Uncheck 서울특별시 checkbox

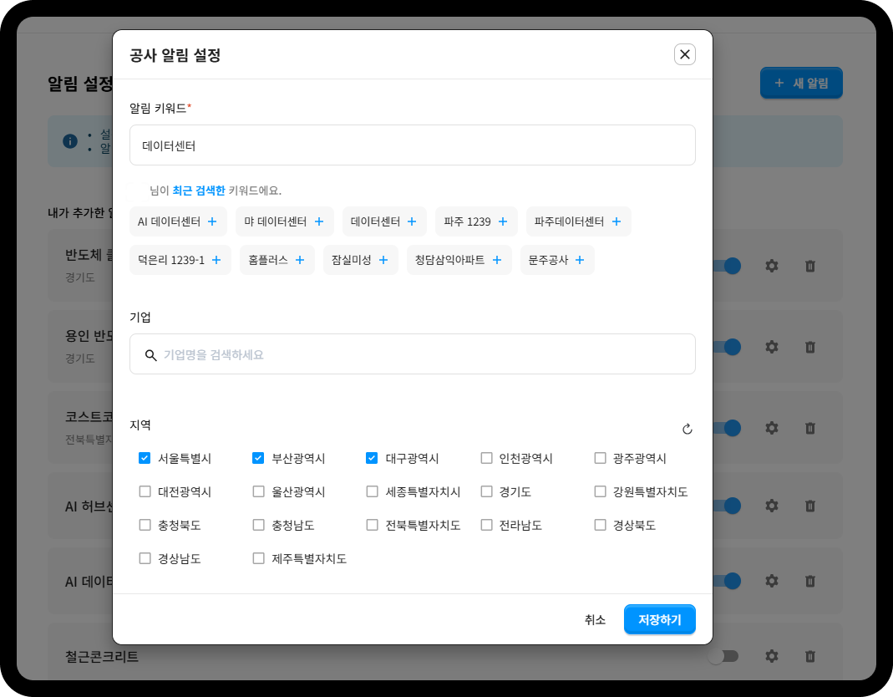[145, 458]
